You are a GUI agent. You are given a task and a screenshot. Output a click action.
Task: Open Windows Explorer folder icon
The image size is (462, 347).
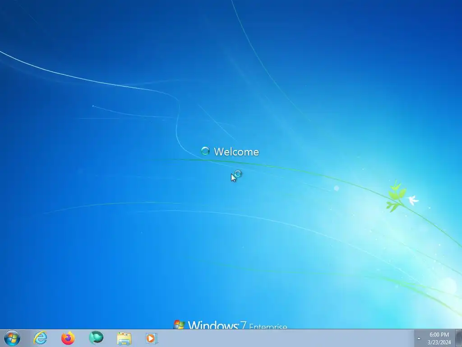click(x=124, y=338)
